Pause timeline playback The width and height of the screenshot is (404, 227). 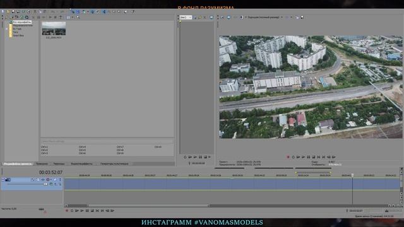tap(87, 211)
